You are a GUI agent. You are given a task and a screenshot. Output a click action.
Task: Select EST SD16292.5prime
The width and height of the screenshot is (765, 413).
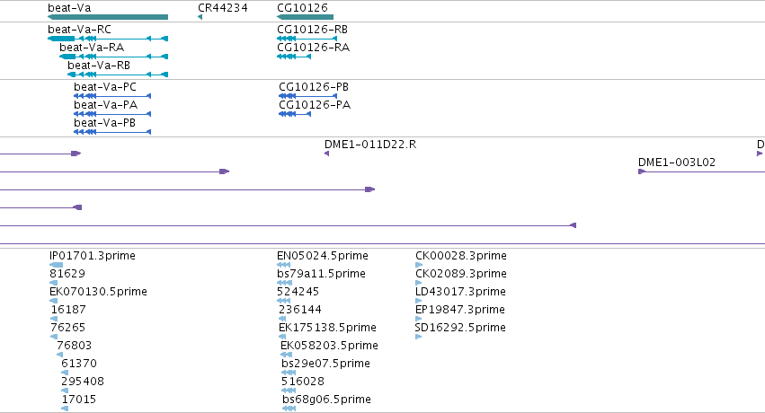(418, 337)
